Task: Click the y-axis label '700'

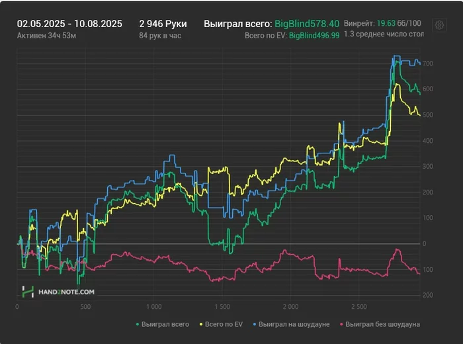Action: [x=428, y=64]
